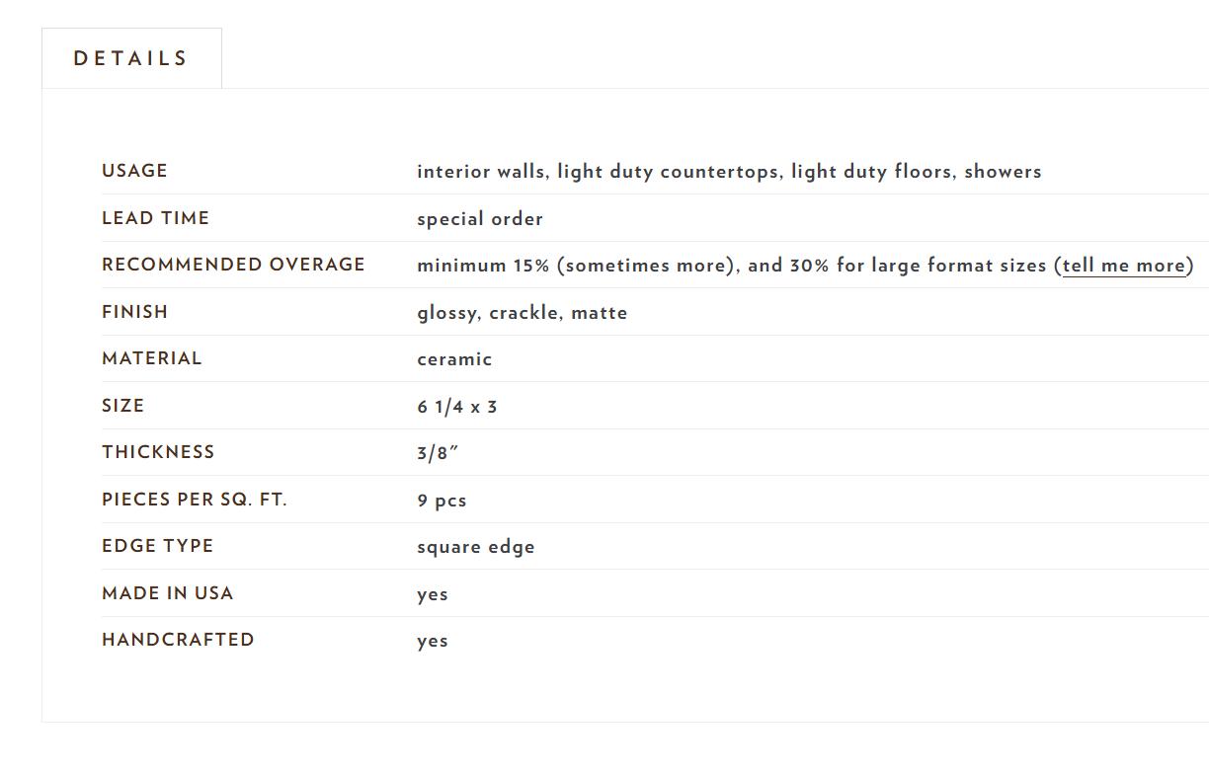The image size is (1209, 774).
Task: Select the Thickness label
Action: tap(158, 452)
